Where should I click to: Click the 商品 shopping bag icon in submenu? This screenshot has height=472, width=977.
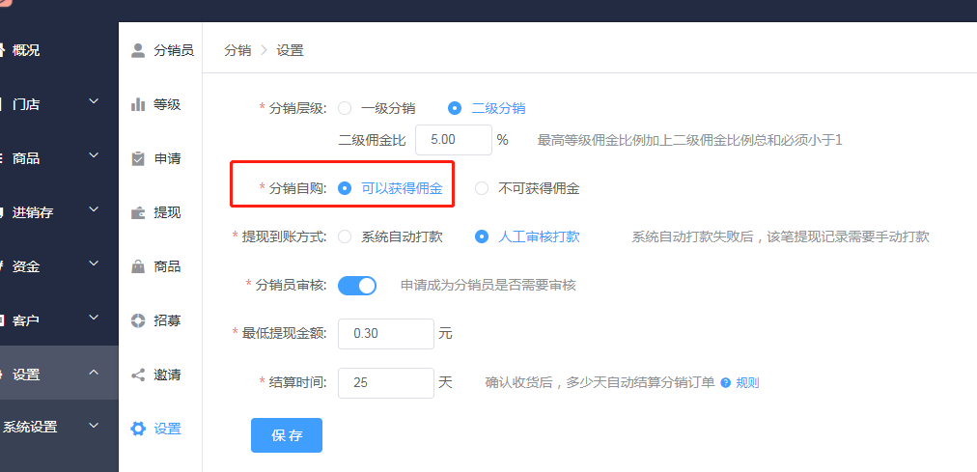[138, 267]
